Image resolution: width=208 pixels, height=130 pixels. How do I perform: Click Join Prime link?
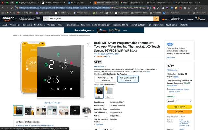coord(171,57)
